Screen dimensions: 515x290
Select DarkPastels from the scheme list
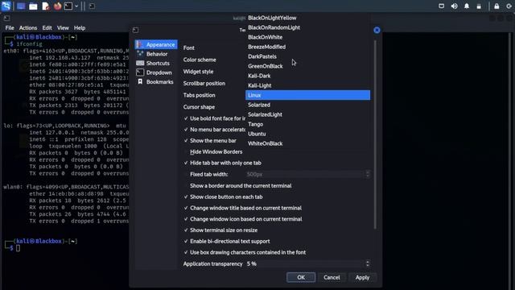307,56
